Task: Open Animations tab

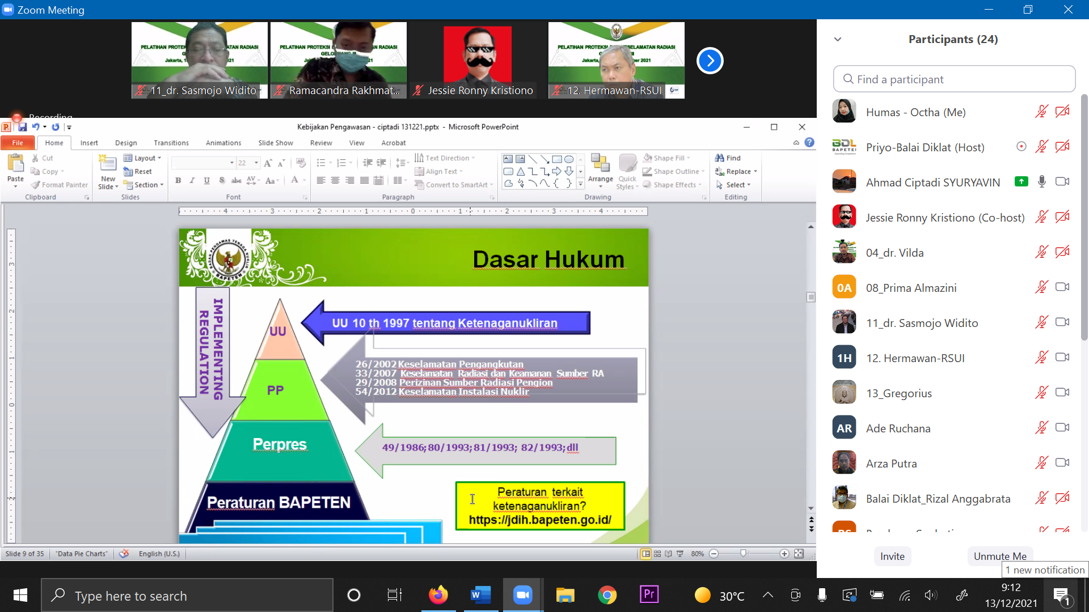Action: coord(223,143)
